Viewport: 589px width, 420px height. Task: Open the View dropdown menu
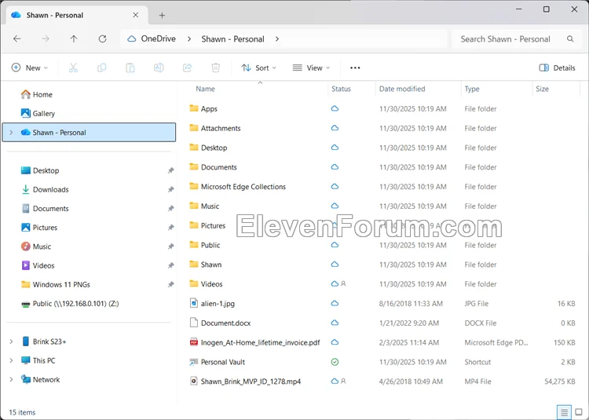(x=311, y=68)
